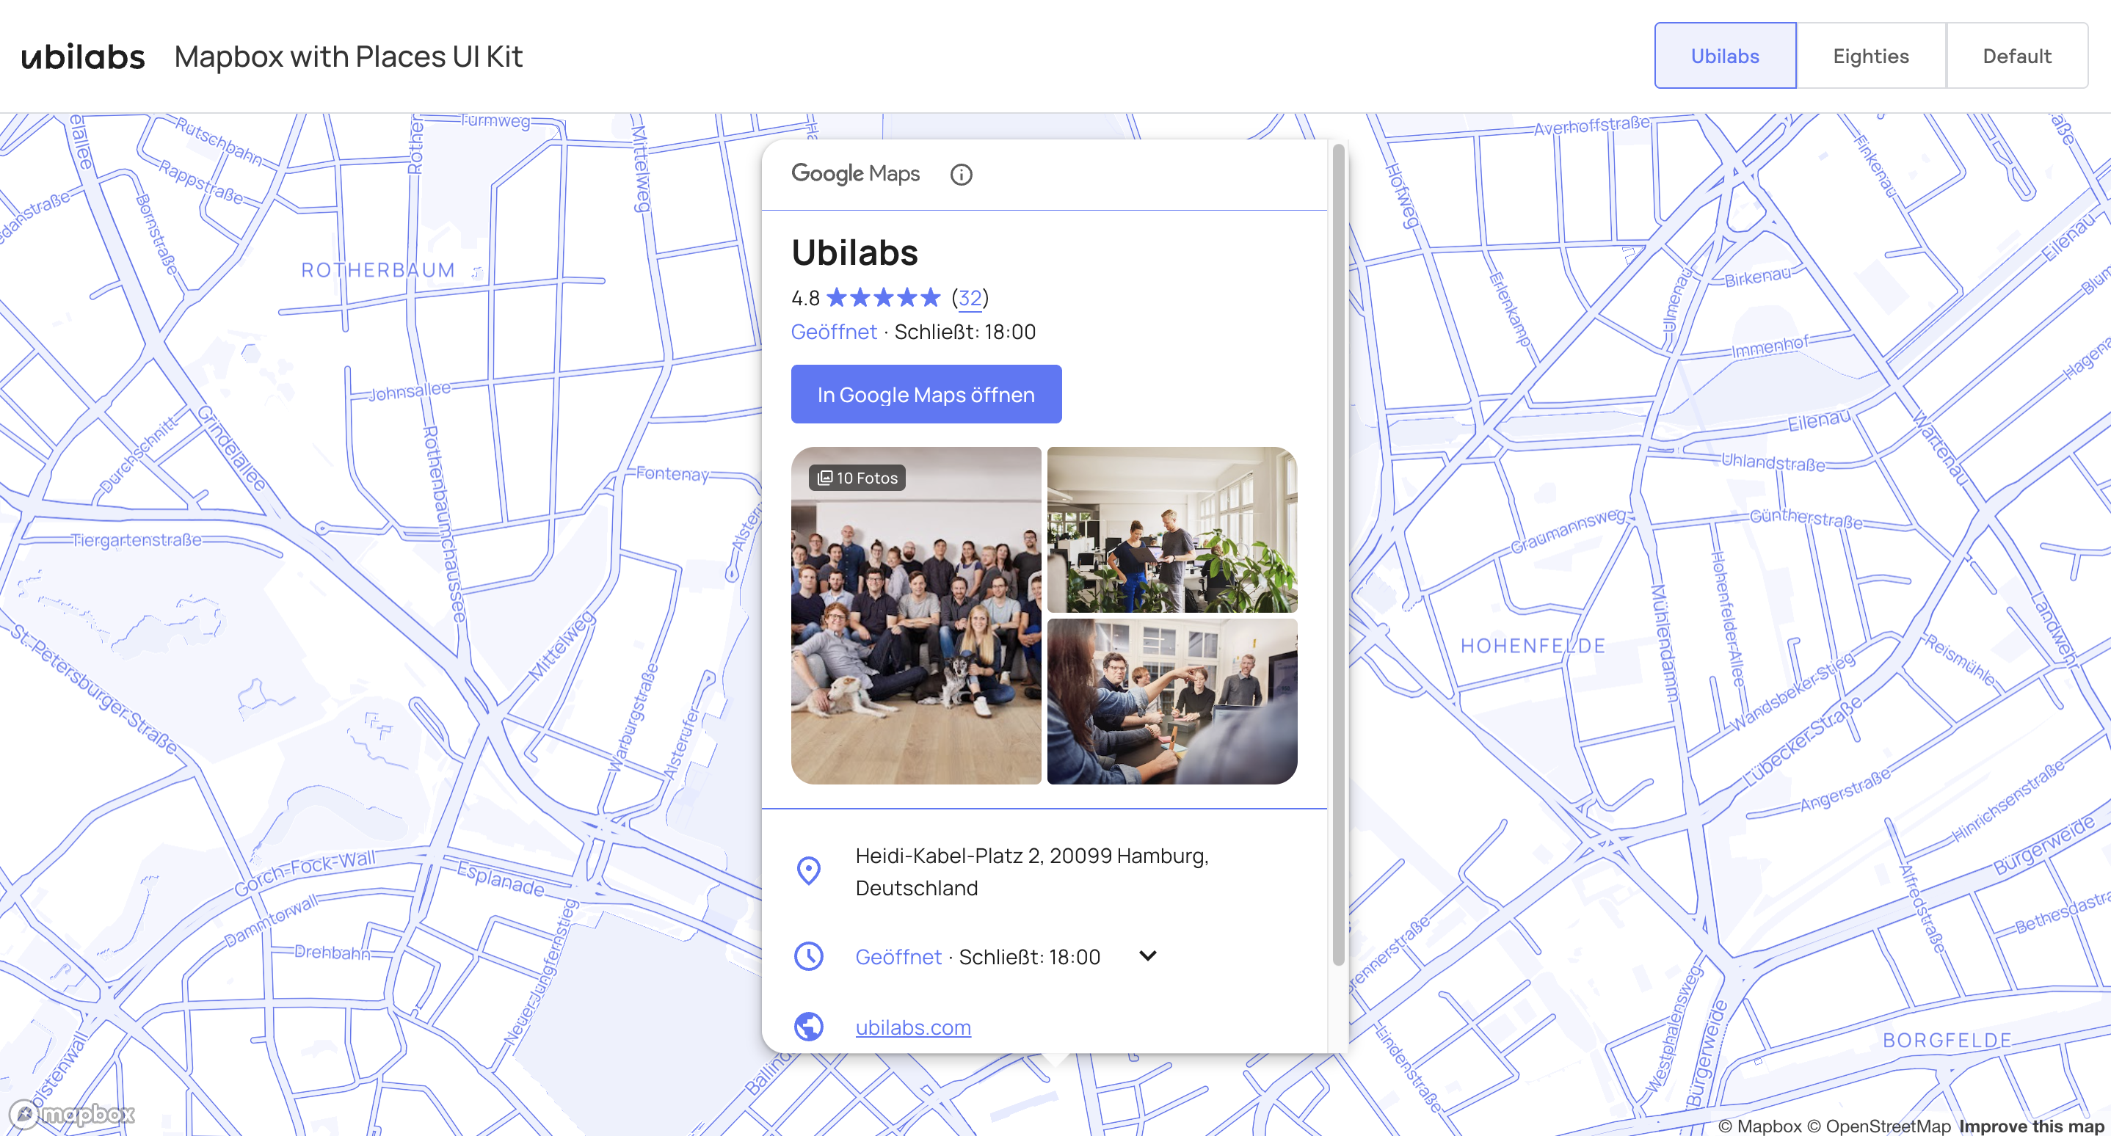The image size is (2111, 1136).
Task: Click the Lübecker Straße street label
Action: click(1801, 740)
